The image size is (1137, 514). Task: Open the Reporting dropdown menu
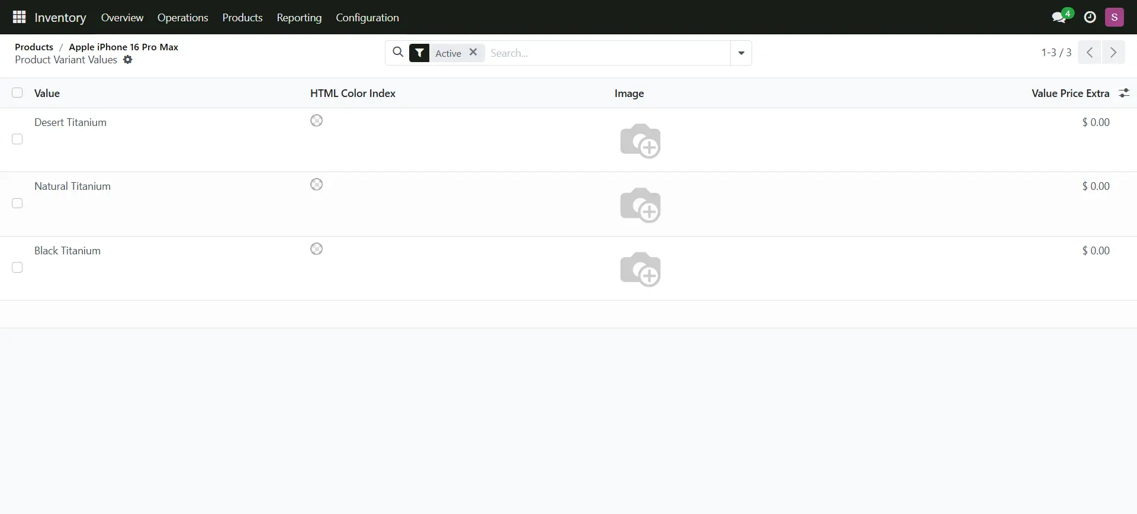pyautogui.click(x=299, y=18)
